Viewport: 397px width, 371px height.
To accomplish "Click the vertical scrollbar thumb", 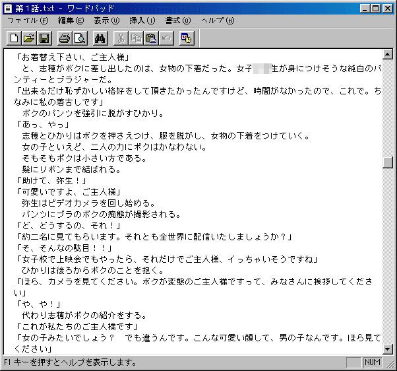I will (388, 162).
